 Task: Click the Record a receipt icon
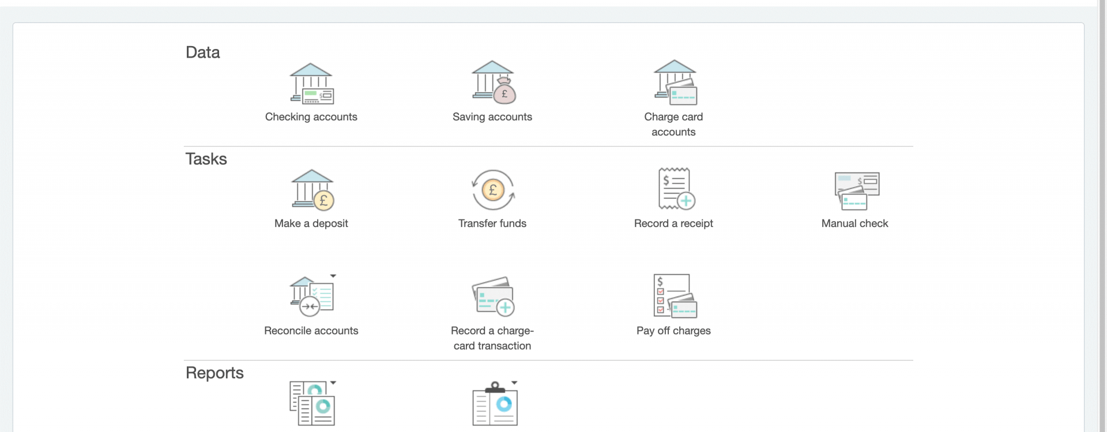point(676,189)
